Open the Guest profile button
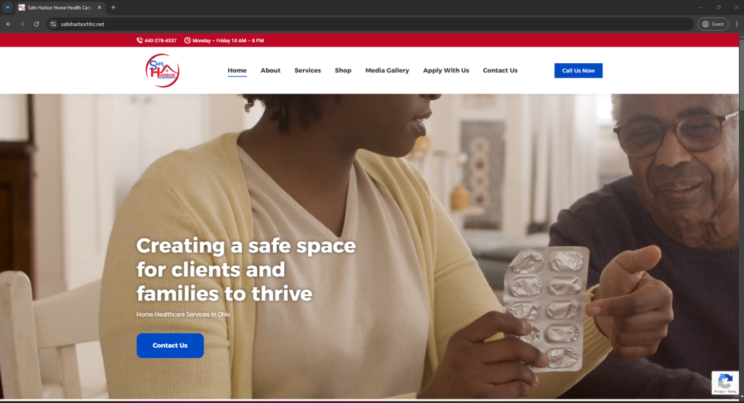744x403 pixels. coord(713,24)
